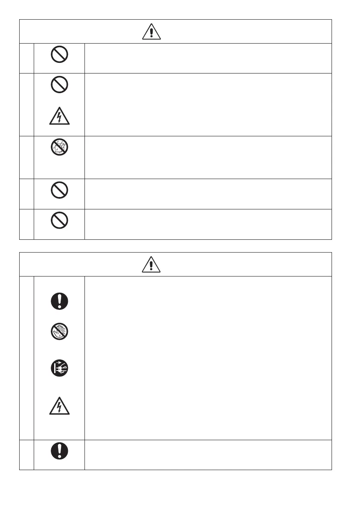Click the blank text cell beside the upper electric shock triangle
358x509 pixels.
[x=208, y=105]
